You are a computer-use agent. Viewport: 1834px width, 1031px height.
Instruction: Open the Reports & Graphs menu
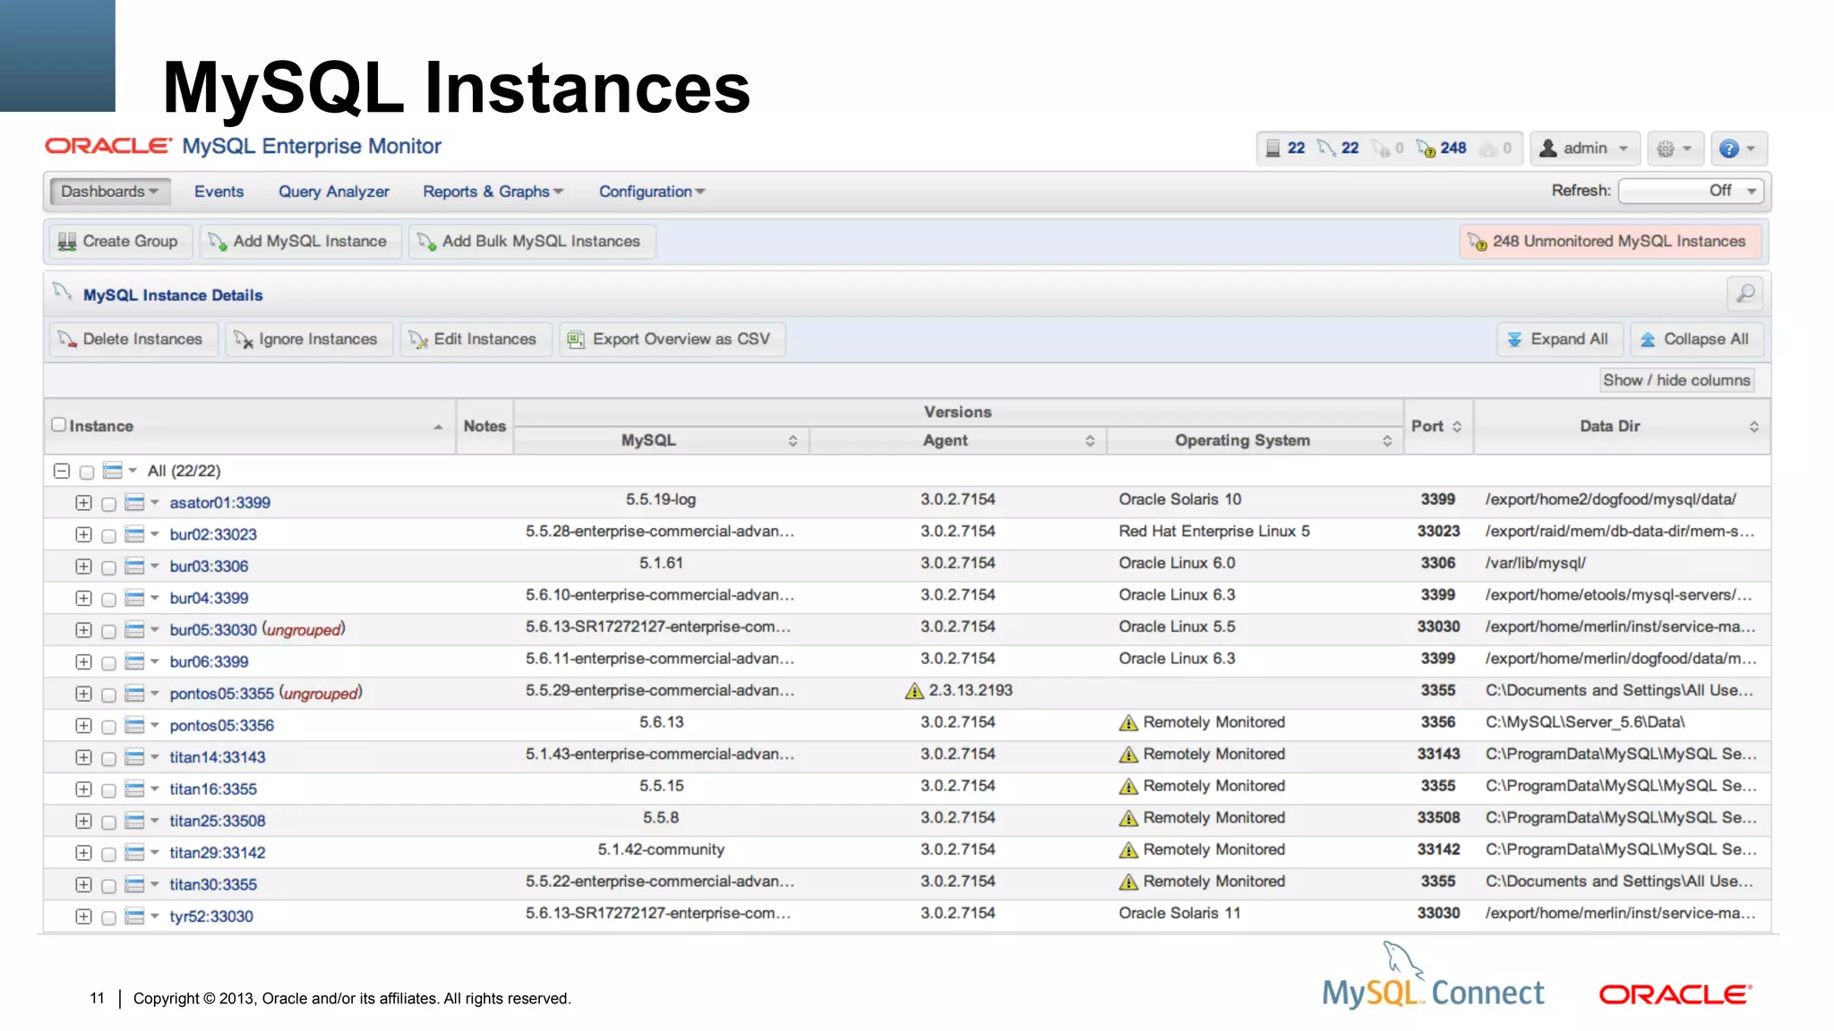tap(493, 192)
